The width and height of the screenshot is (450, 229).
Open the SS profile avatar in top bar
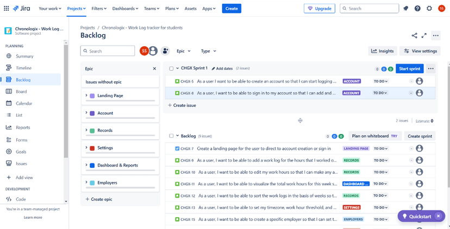441,9
